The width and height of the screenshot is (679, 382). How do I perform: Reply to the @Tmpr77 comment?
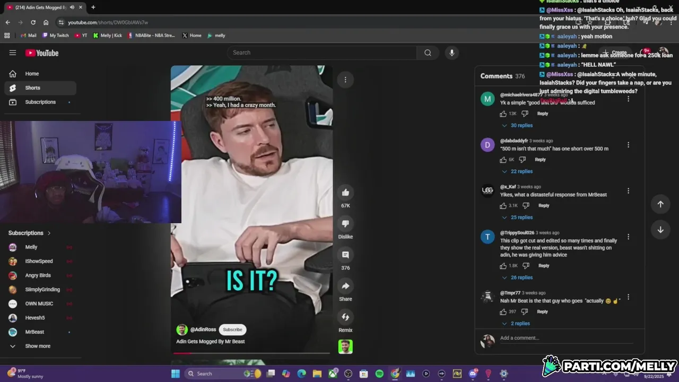coord(542,312)
